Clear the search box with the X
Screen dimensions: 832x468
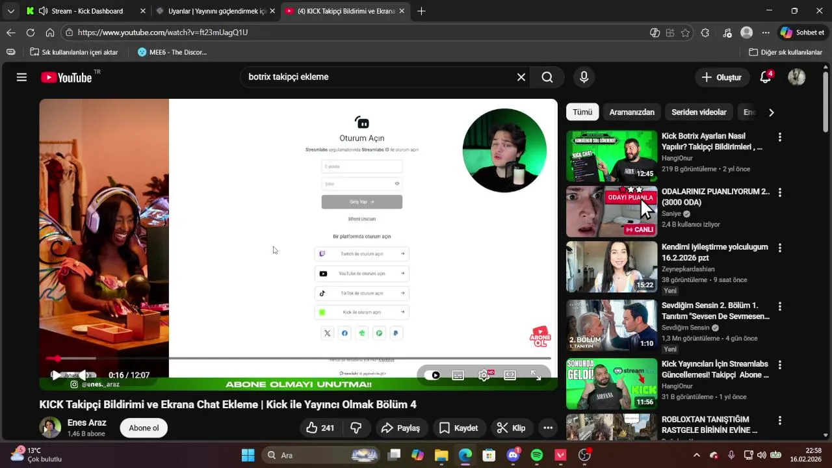click(x=521, y=77)
